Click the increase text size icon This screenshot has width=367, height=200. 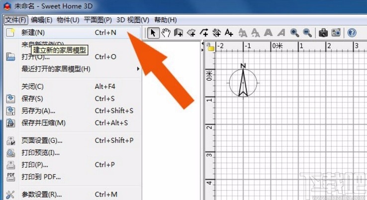pos(243,33)
